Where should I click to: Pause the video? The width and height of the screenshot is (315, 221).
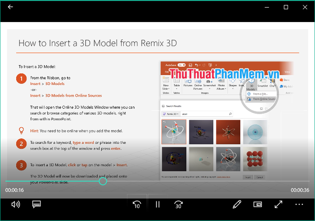click(x=157, y=204)
